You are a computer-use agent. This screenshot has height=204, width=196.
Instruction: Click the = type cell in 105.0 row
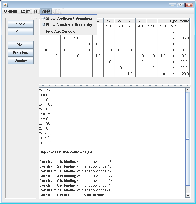(x=173, y=38)
